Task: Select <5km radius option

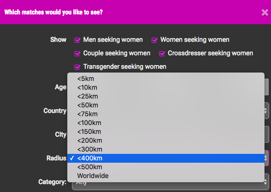Action: (x=166, y=79)
